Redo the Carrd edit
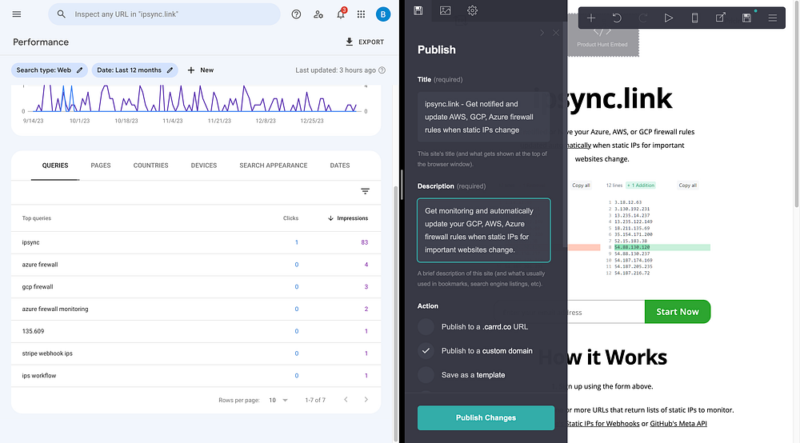 [643, 18]
